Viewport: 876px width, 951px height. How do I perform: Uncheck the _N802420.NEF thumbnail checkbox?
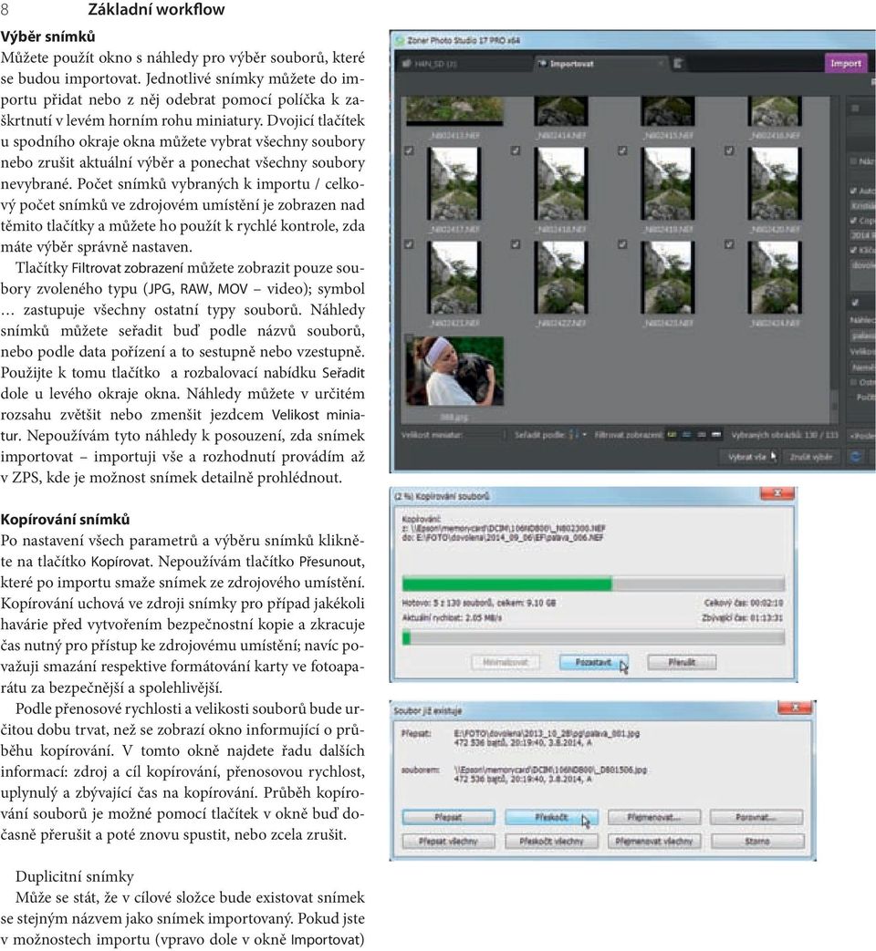[729, 150]
